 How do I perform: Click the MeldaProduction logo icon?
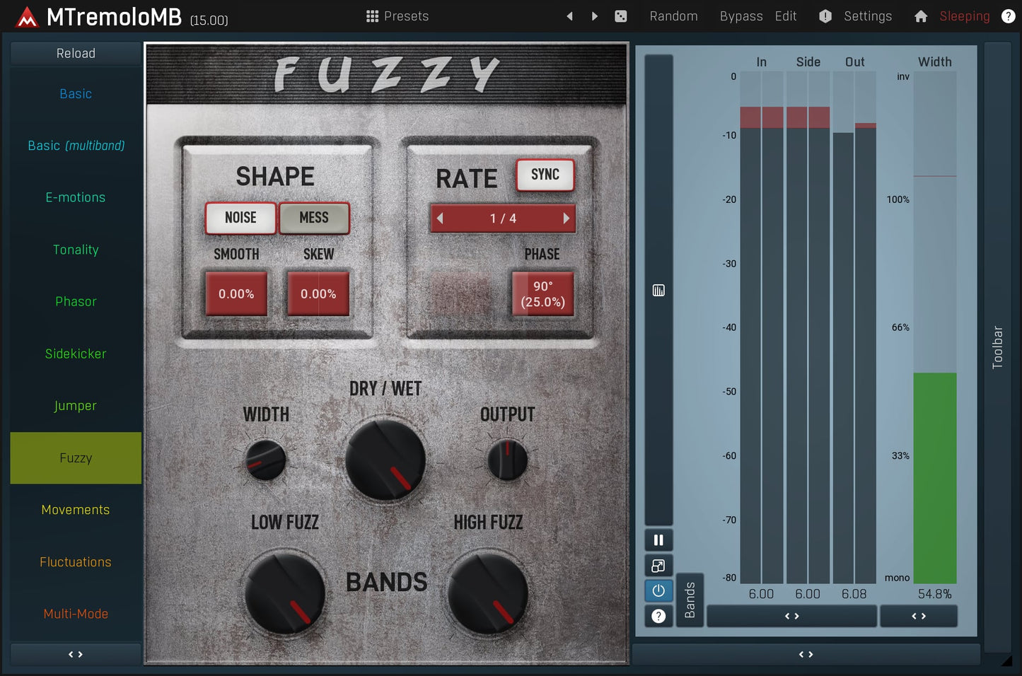click(27, 16)
